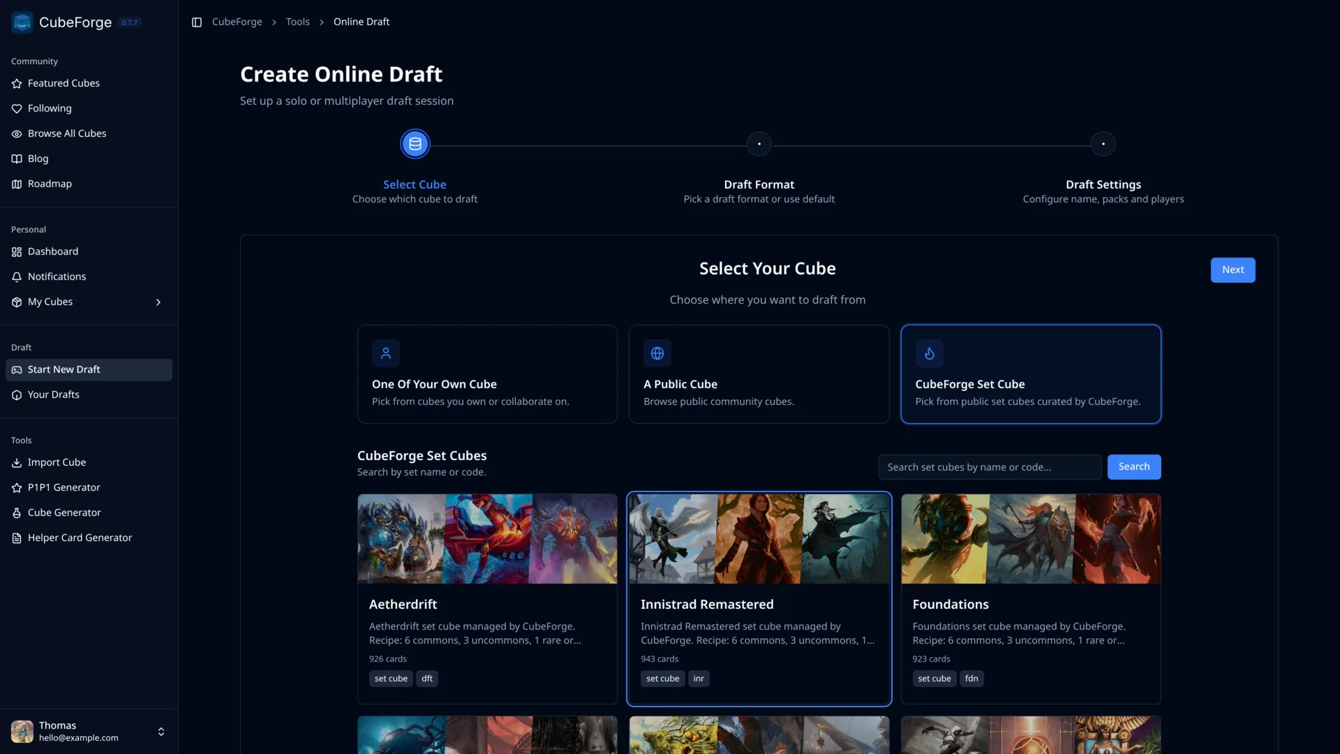
Task: Click the Browse All Cubes eye icon
Action: tap(17, 134)
